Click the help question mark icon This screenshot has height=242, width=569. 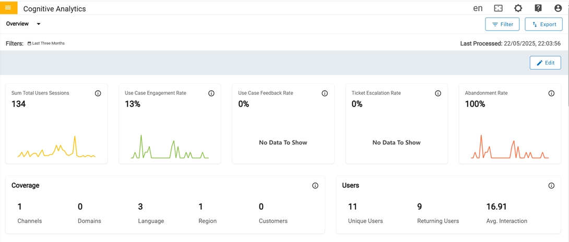click(x=538, y=8)
